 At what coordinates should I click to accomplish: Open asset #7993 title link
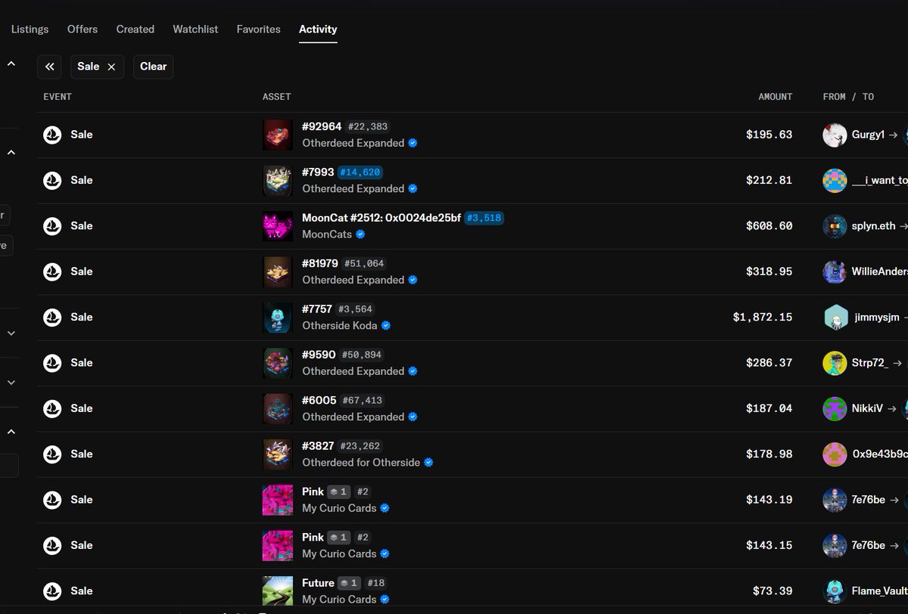(x=318, y=172)
